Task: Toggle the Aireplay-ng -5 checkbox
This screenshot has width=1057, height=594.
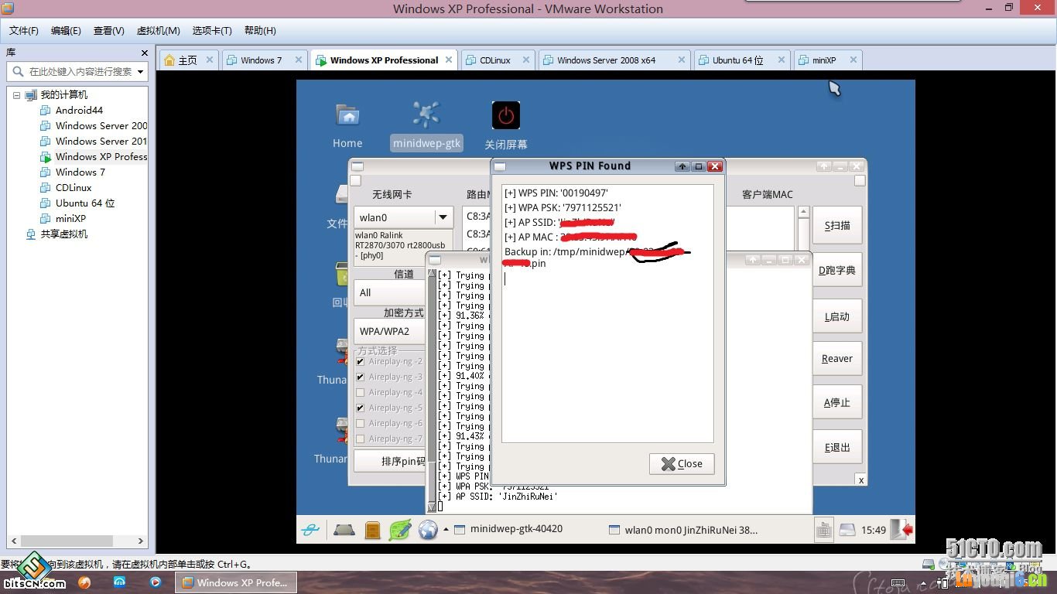Action: (x=360, y=408)
